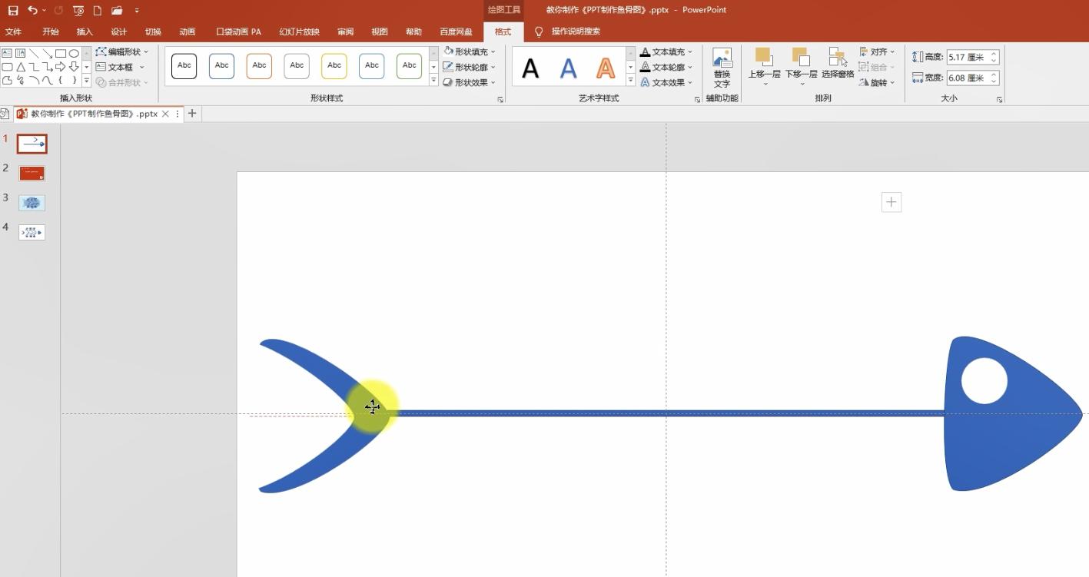选择椭圆形状插入工具
This screenshot has width=1089, height=577.
point(75,54)
